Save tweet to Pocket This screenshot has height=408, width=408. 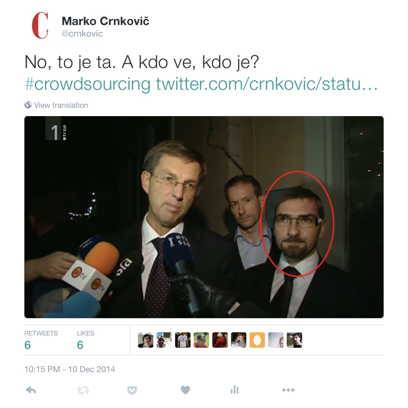[x=132, y=390]
